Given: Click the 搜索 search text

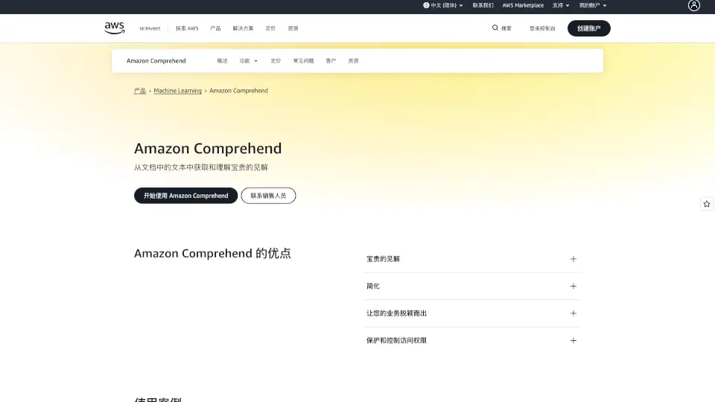Looking at the screenshot, I should click(x=506, y=28).
